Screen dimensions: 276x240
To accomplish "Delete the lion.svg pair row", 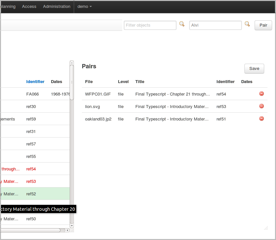I will [x=262, y=106].
